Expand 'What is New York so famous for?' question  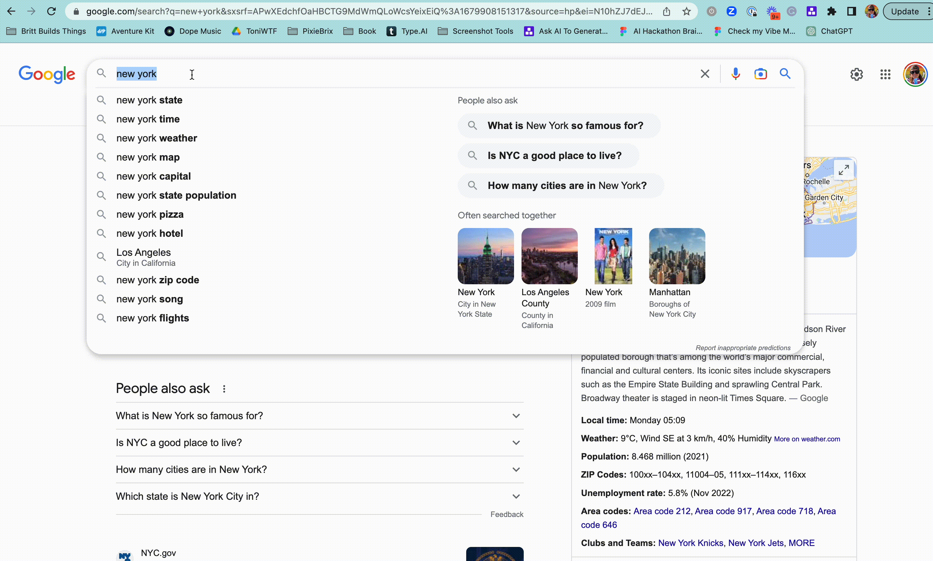(x=320, y=415)
